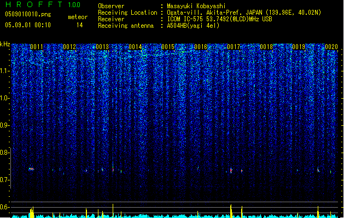The height and width of the screenshot is (218, 344).
Task: Click the Receiver label
Action: (111, 19)
